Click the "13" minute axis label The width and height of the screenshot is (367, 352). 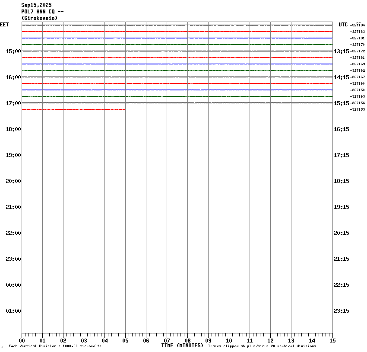pyautogui.click(x=291, y=341)
